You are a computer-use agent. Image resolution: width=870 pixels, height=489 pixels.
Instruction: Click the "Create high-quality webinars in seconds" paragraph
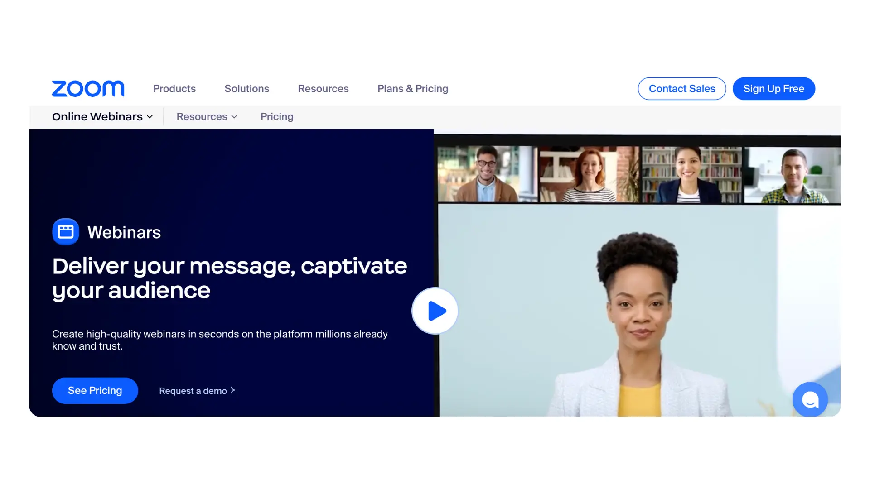pos(220,340)
